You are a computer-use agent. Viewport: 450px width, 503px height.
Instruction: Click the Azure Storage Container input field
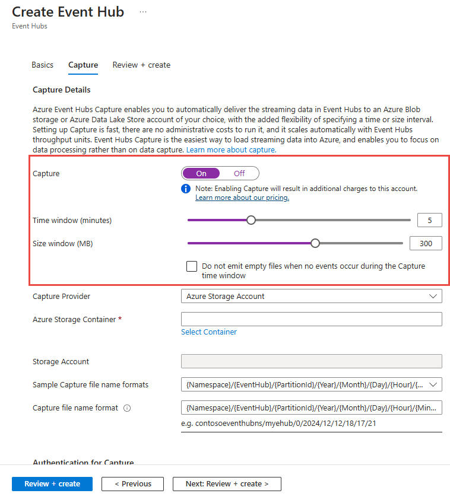(x=311, y=319)
